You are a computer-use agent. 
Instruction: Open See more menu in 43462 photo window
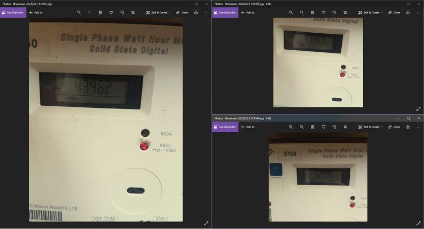(207, 13)
